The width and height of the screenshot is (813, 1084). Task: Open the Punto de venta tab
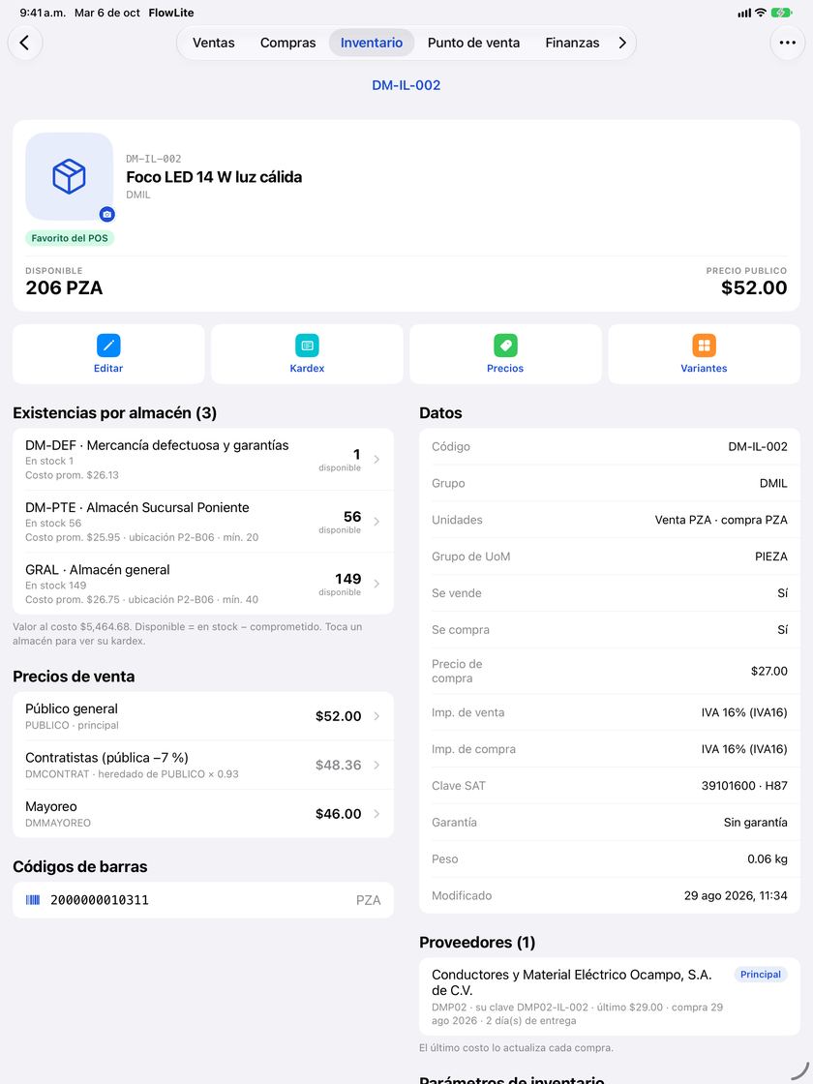pos(473,43)
